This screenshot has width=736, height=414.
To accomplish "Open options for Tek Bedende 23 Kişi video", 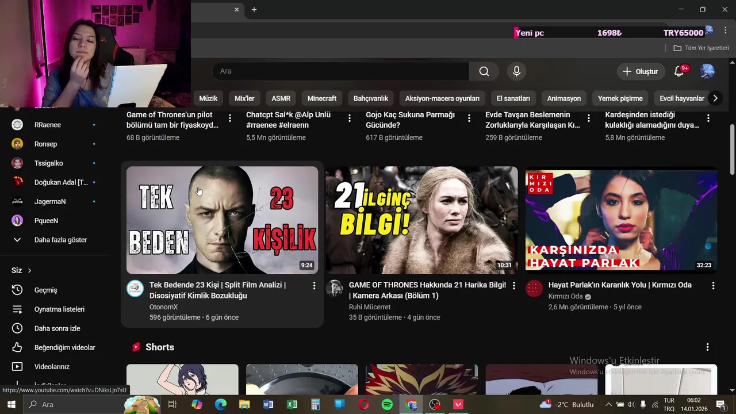I will click(314, 285).
